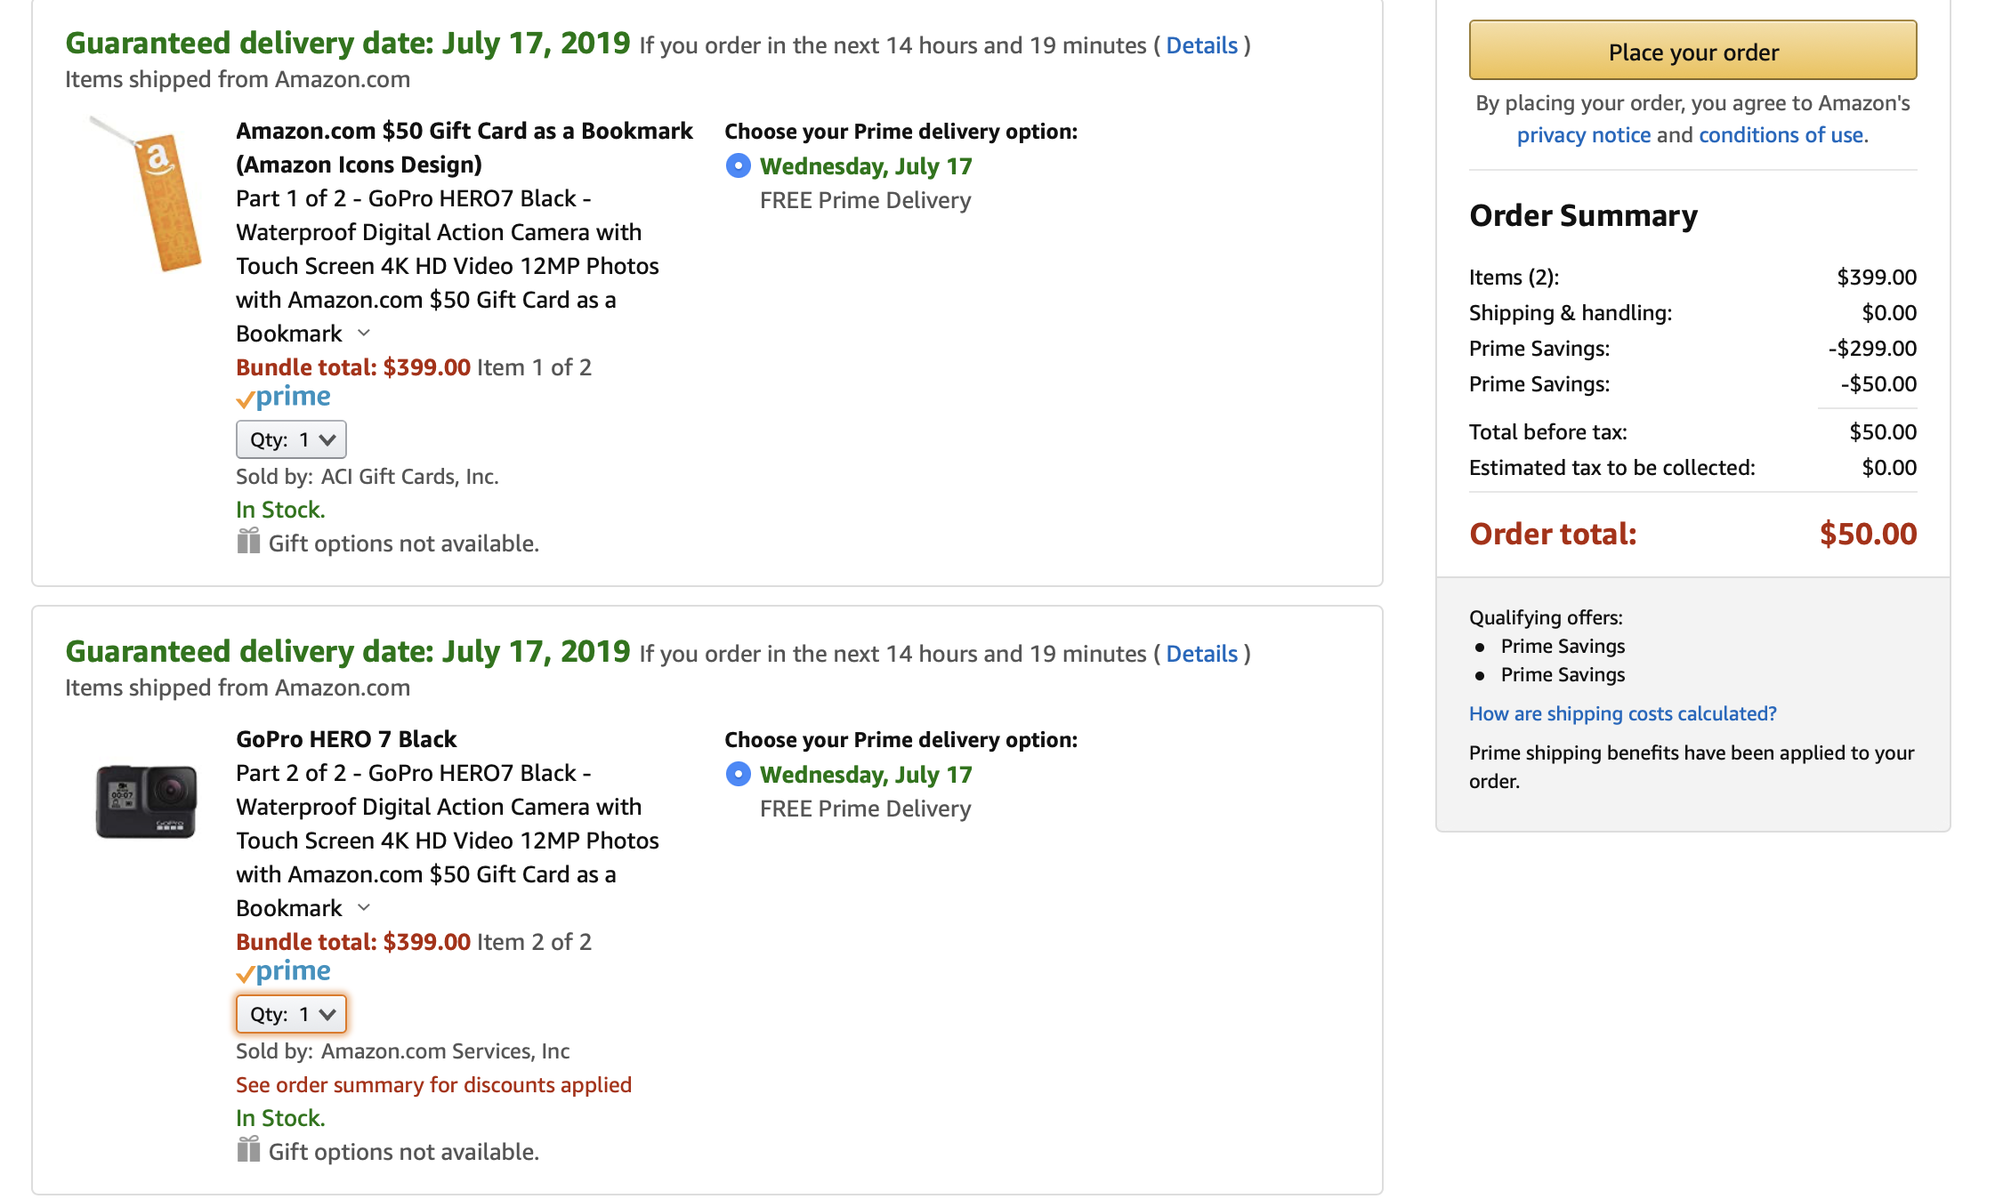Open Qty dropdown for the gift card
Image resolution: width=1995 pixels, height=1199 pixels.
click(x=291, y=439)
